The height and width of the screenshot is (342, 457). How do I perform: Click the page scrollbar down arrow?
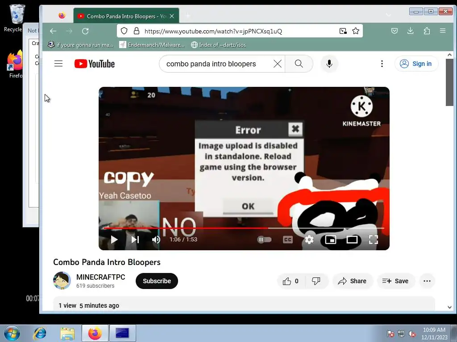click(x=449, y=307)
